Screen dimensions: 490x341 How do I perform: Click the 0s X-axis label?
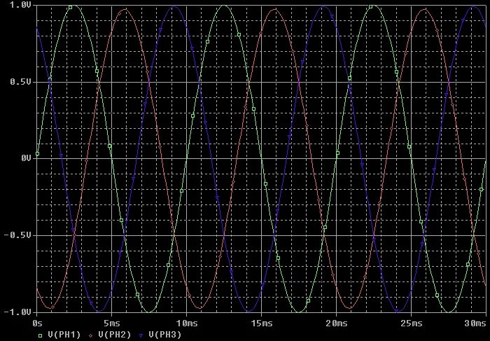37,323
